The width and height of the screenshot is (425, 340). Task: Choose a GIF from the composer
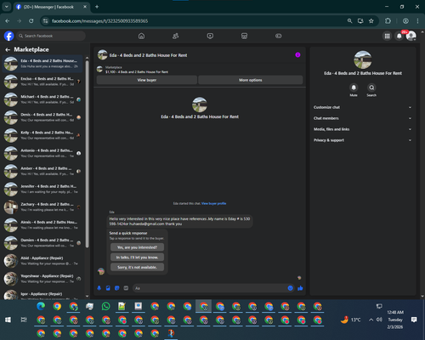(126, 288)
